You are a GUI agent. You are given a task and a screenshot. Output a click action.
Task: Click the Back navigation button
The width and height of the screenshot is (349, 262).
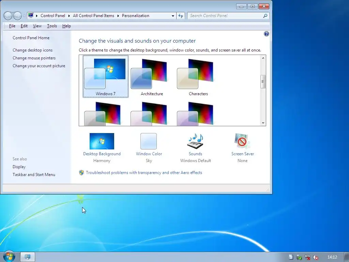[x=8, y=16]
